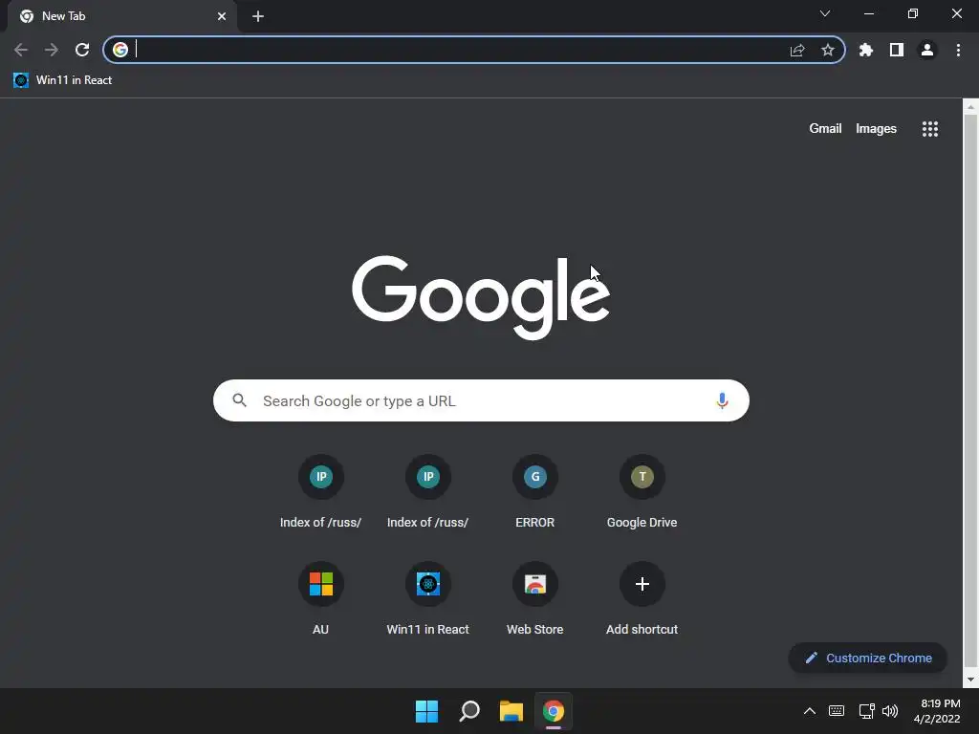The width and height of the screenshot is (979, 734).
Task: Open first Index of /russ/ shortcut
Action: tap(321, 492)
